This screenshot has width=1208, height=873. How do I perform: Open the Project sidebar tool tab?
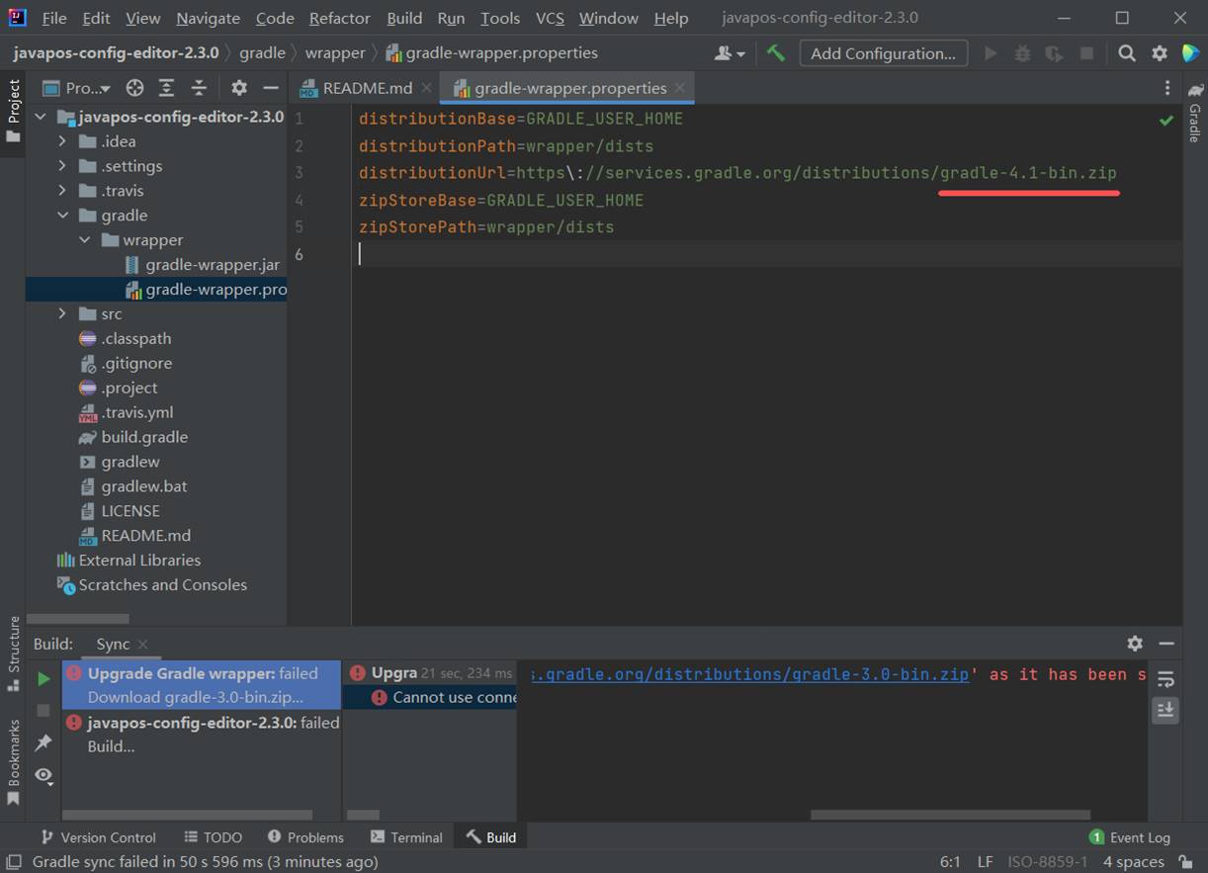click(13, 111)
